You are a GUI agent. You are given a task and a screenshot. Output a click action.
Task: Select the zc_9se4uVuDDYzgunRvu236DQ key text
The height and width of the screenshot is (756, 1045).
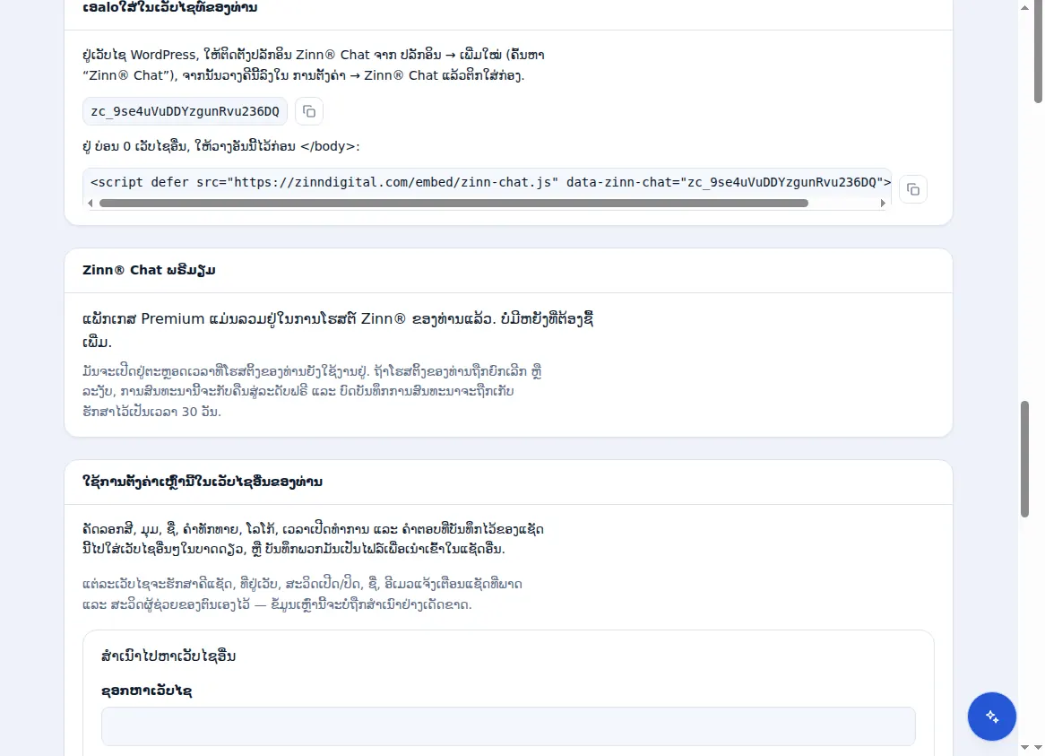pos(185,111)
